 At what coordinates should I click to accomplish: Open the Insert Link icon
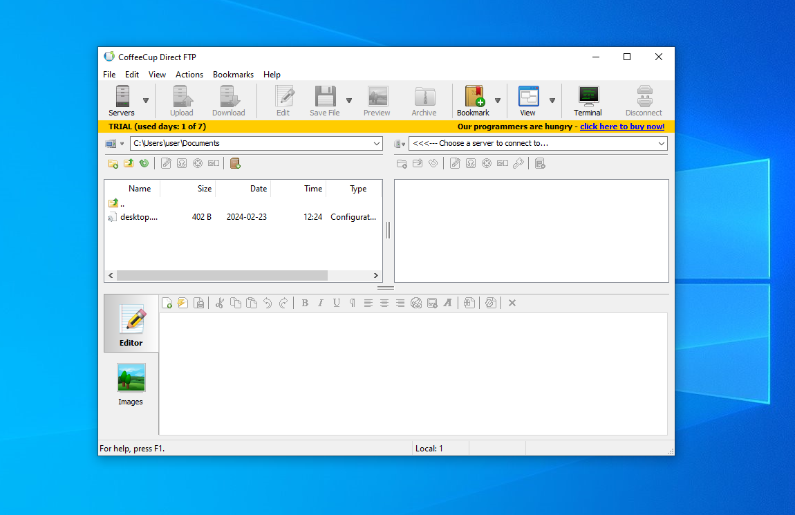click(416, 303)
